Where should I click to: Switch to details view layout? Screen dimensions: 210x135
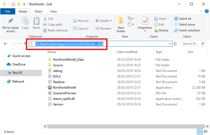click(x=200, y=132)
